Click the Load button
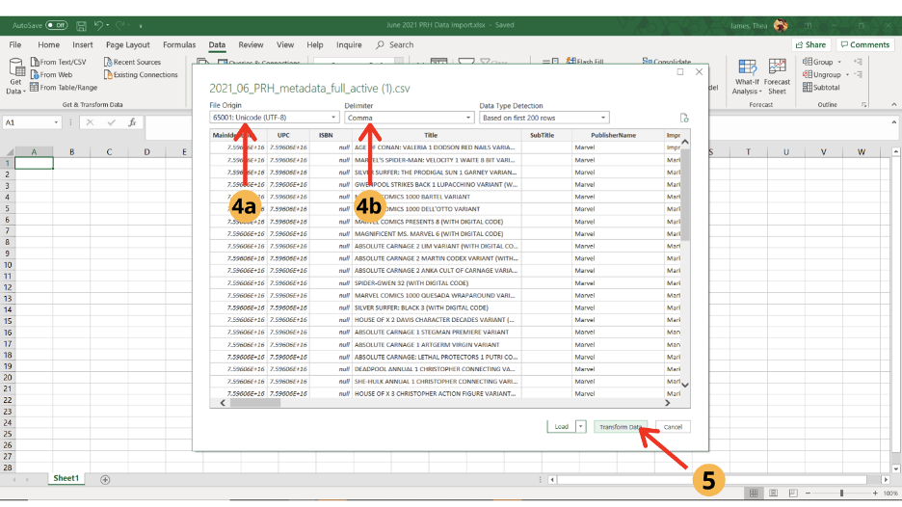 pyautogui.click(x=562, y=426)
